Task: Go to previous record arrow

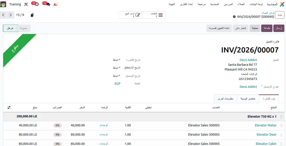Action: 3,15
